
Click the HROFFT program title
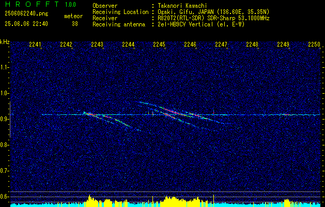[32, 4]
